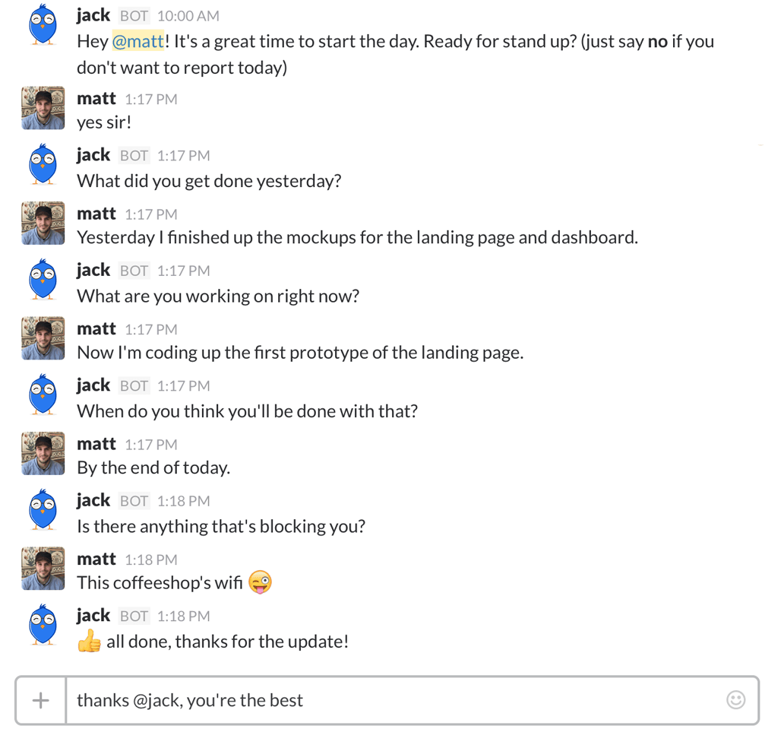Click the winking tongue emoji

[x=260, y=583]
